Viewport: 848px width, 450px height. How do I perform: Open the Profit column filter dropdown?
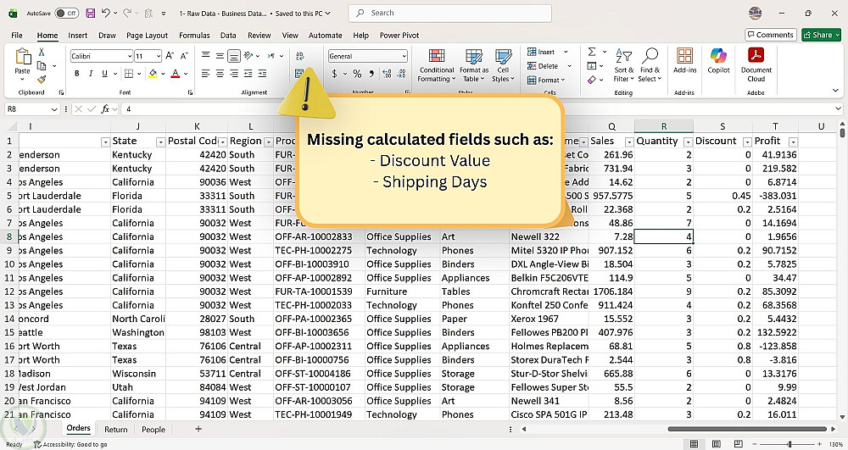click(793, 142)
